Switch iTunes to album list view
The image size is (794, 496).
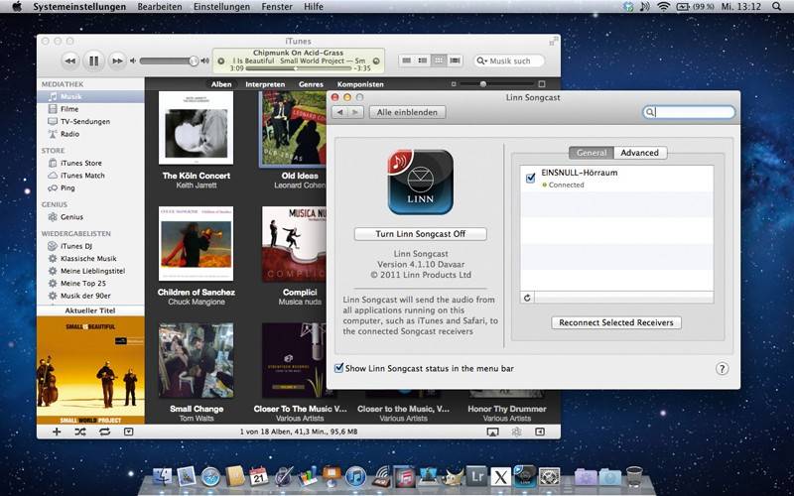tap(423, 61)
